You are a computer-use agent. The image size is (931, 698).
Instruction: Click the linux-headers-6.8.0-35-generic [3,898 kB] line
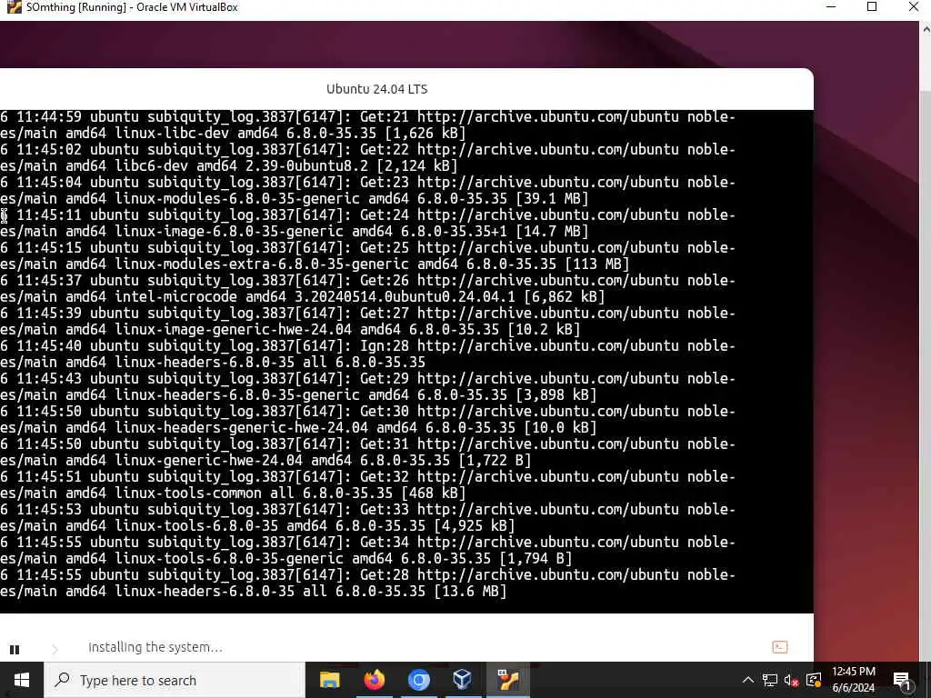[298, 394]
